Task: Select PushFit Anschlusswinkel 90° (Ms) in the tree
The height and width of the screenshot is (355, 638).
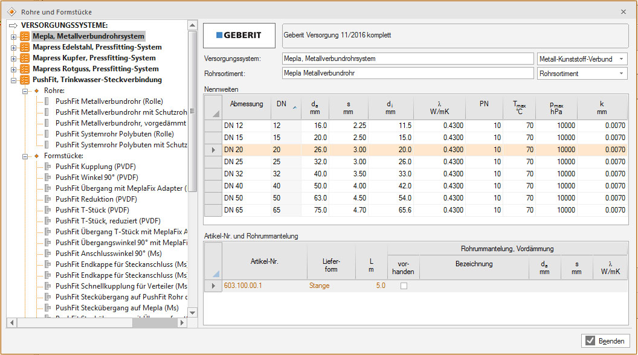Action: [109, 254]
